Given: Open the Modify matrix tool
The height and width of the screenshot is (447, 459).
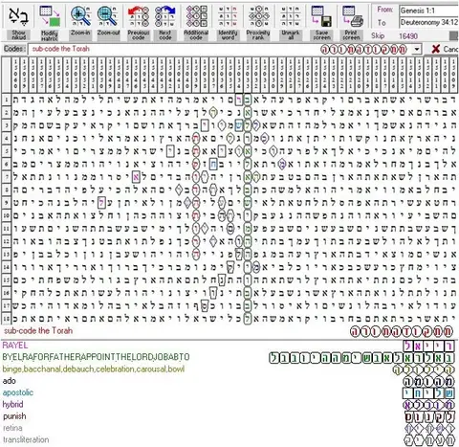Looking at the screenshot, I should (50, 16).
